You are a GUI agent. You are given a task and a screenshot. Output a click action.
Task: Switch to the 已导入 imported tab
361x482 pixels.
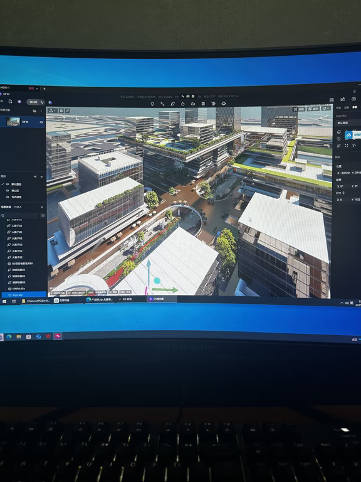18,207
